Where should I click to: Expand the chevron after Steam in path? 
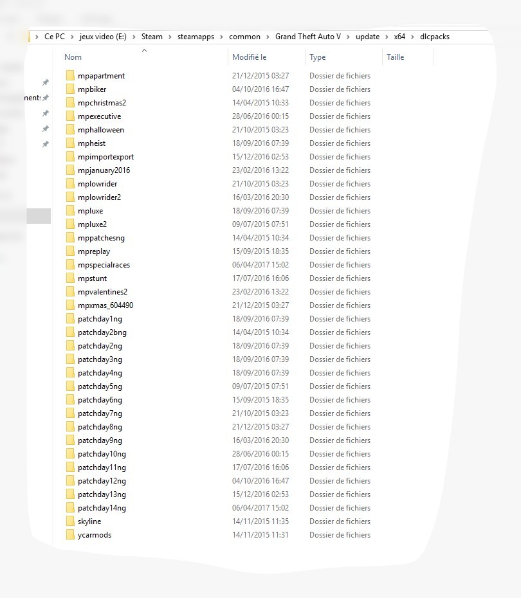pyautogui.click(x=170, y=37)
